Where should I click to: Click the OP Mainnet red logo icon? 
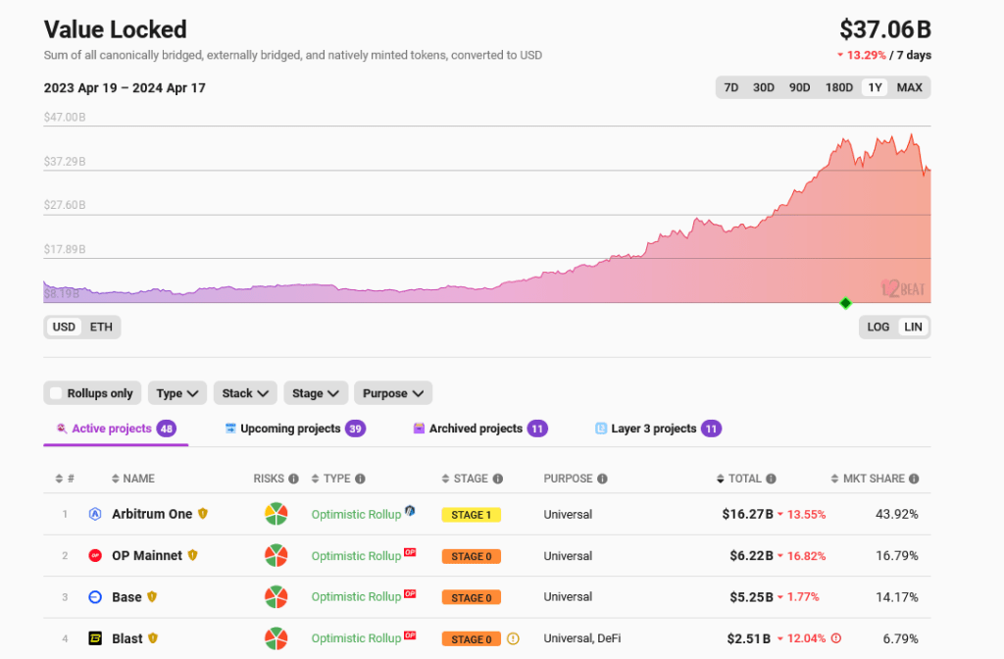(x=95, y=556)
